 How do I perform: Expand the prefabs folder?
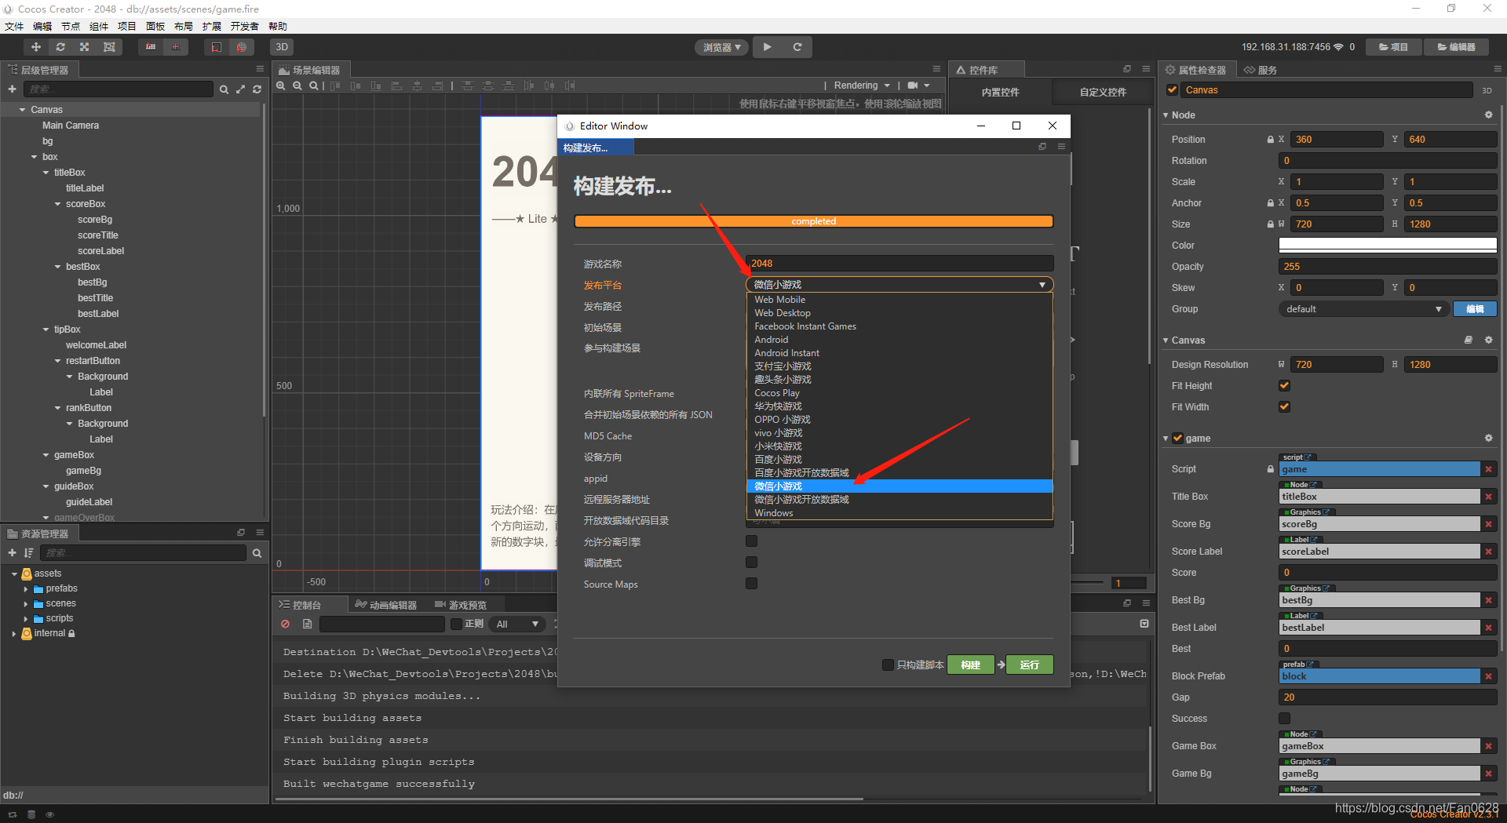point(26,589)
